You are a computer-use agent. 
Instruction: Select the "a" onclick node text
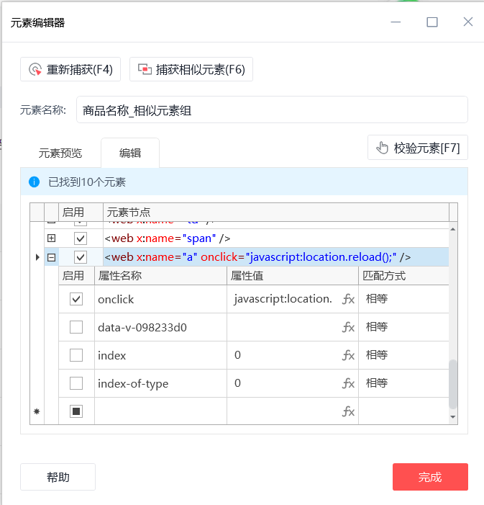(x=257, y=257)
